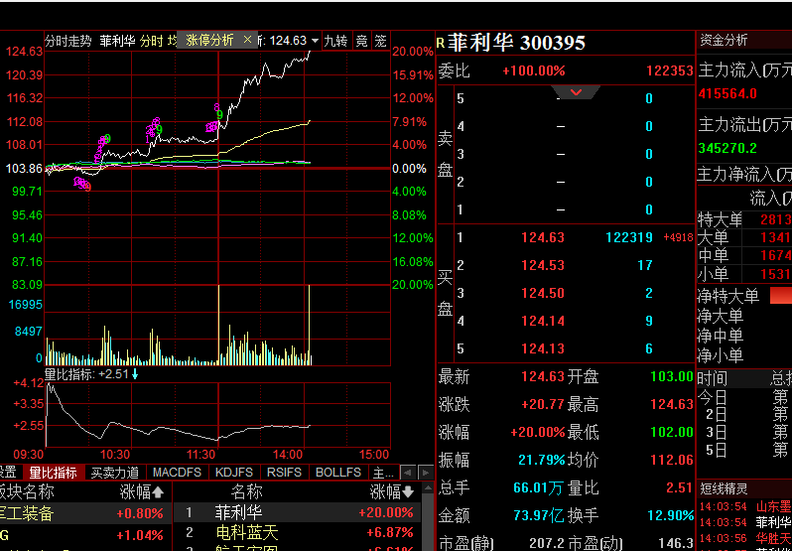
Task: Click the 分时走势 chart label
Action: tap(68, 41)
